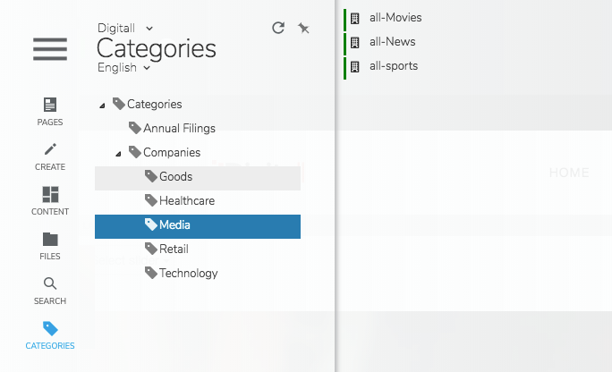Click tag icon of root Categories node
Screen dimensions: 612x372
[119, 104]
